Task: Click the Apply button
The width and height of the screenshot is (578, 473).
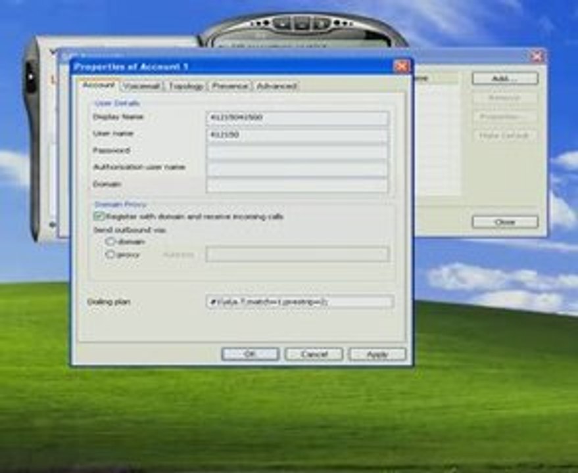Action: click(x=377, y=354)
